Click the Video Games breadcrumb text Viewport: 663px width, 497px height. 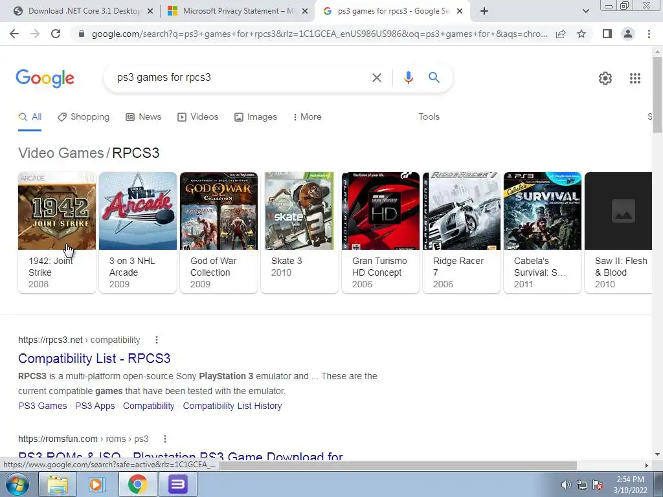pos(61,153)
